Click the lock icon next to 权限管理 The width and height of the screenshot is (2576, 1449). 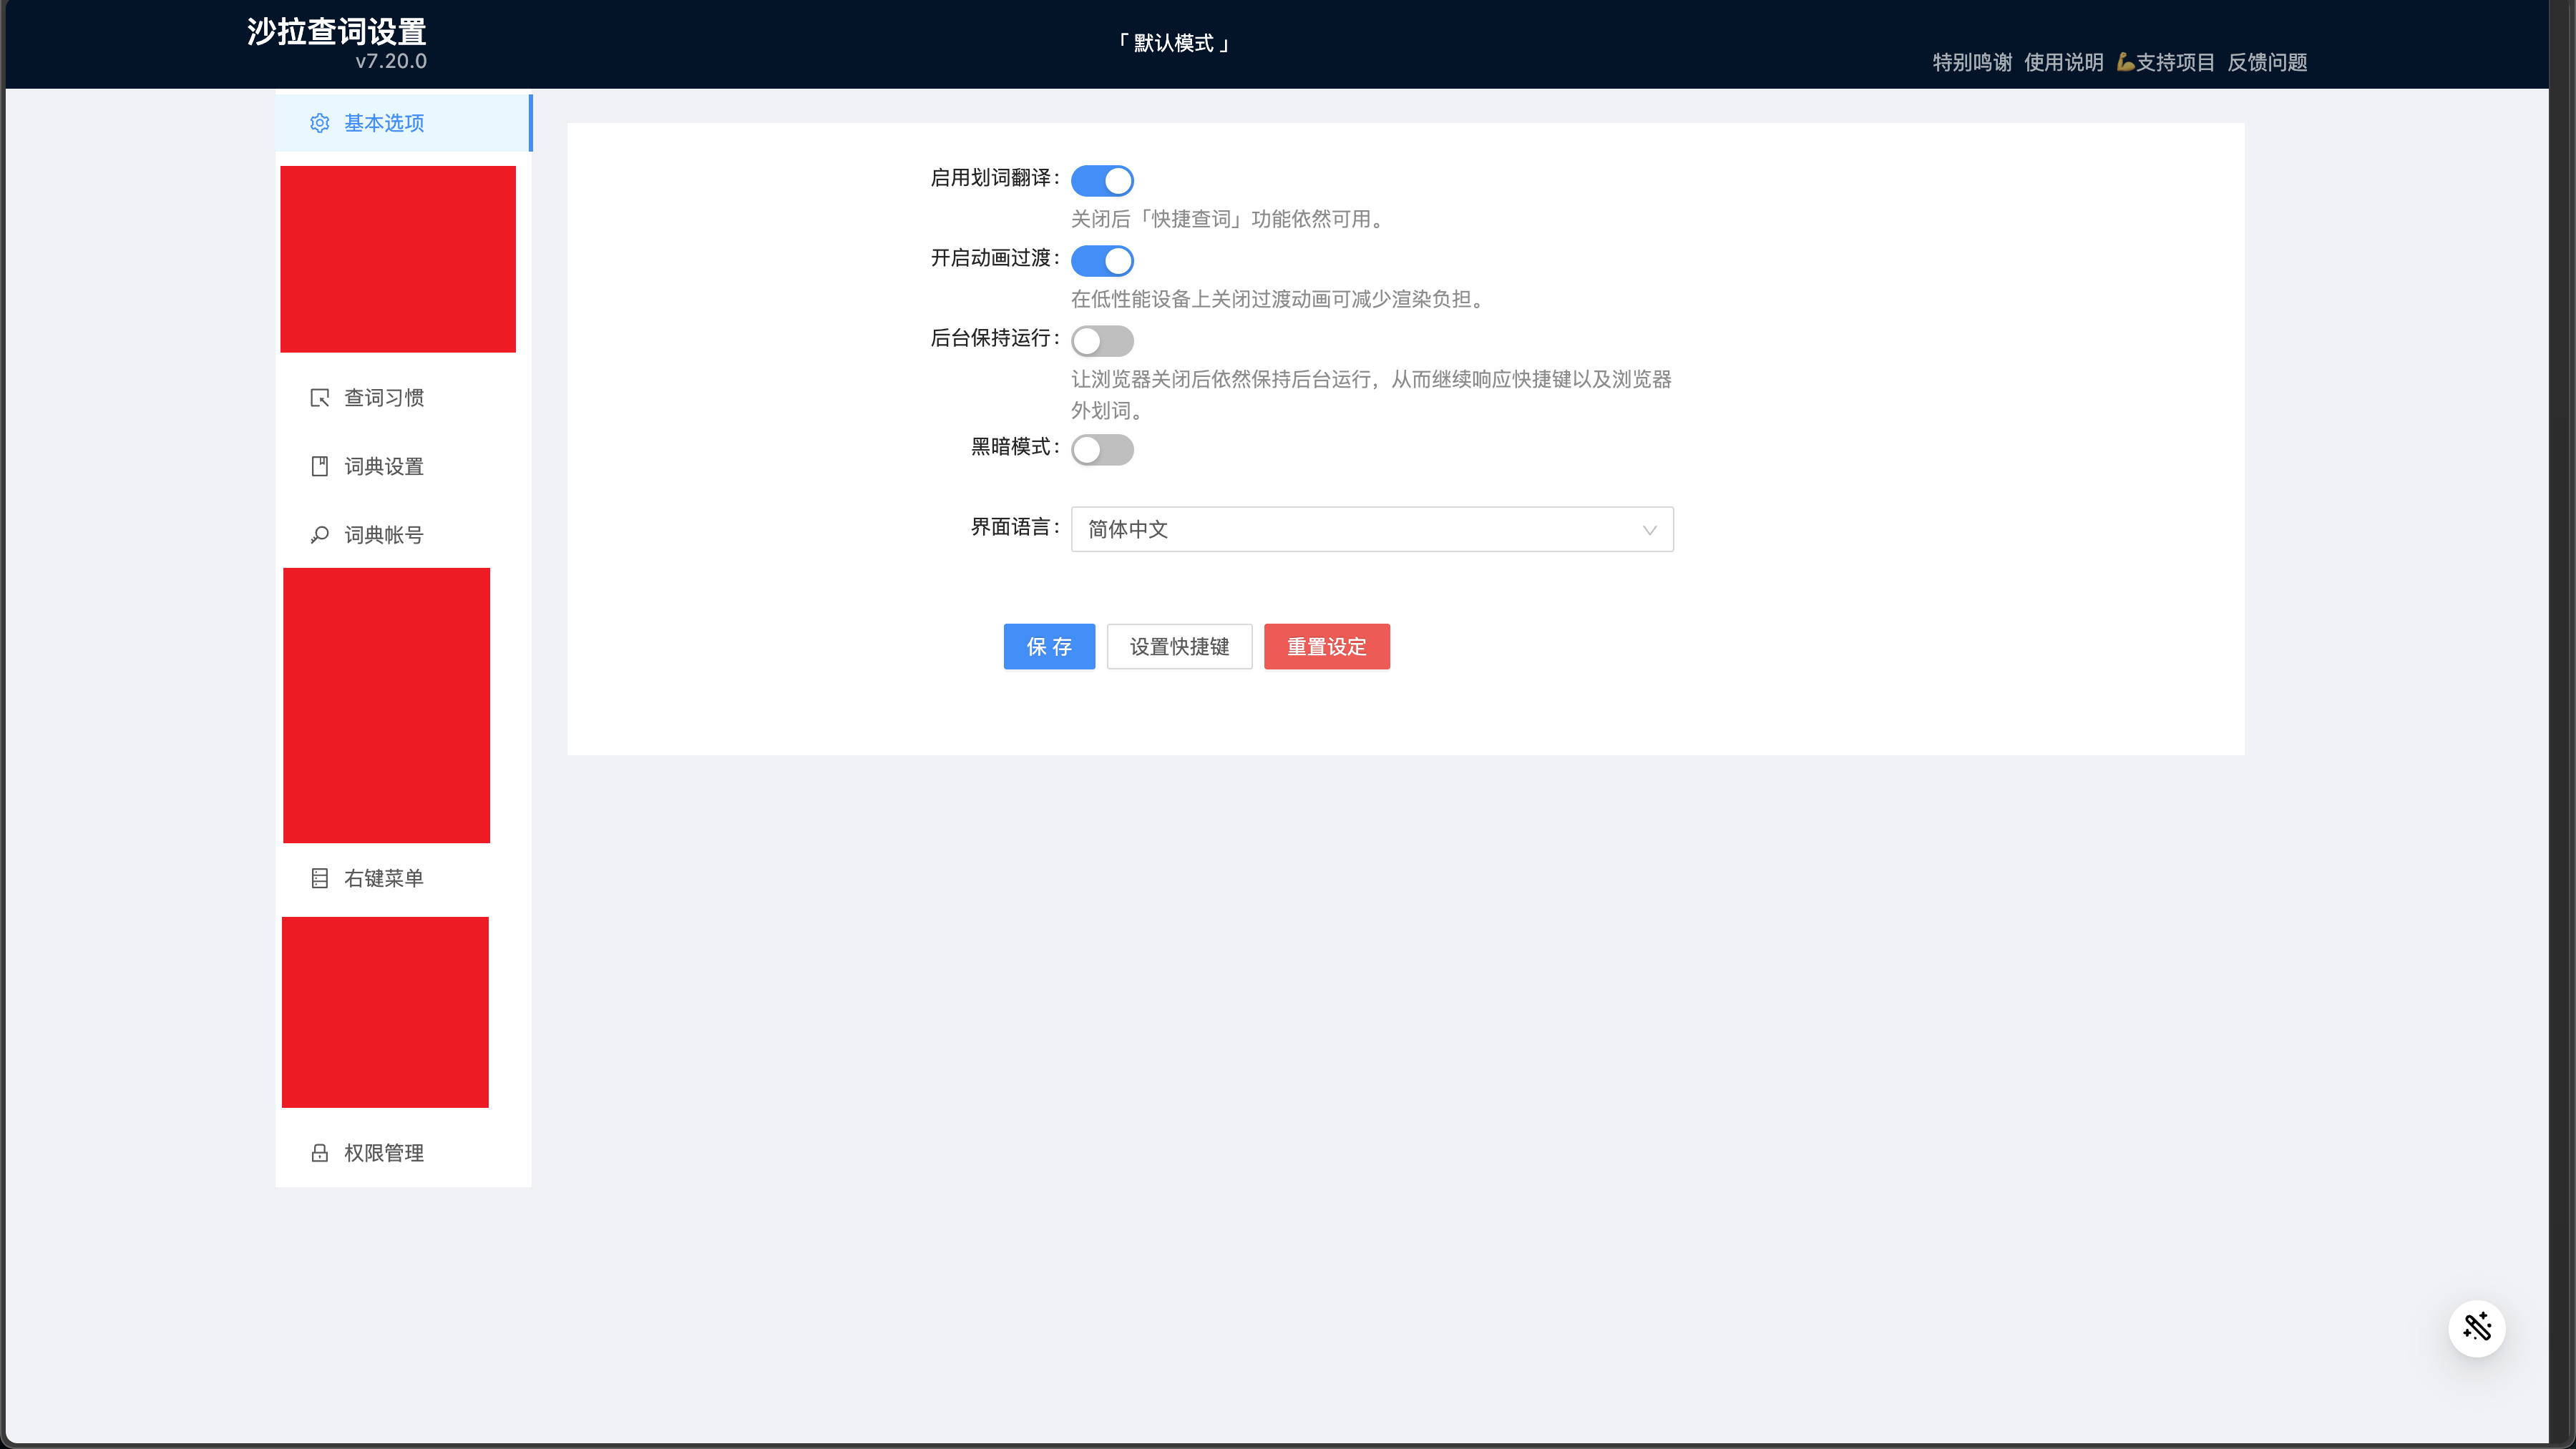click(319, 1153)
